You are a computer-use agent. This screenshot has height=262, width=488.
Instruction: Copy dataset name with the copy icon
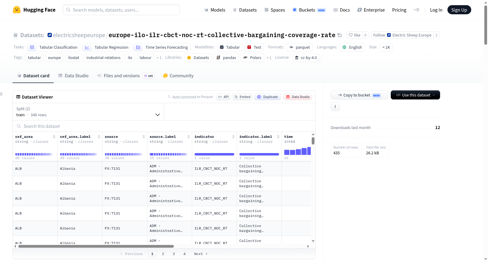coord(339,35)
